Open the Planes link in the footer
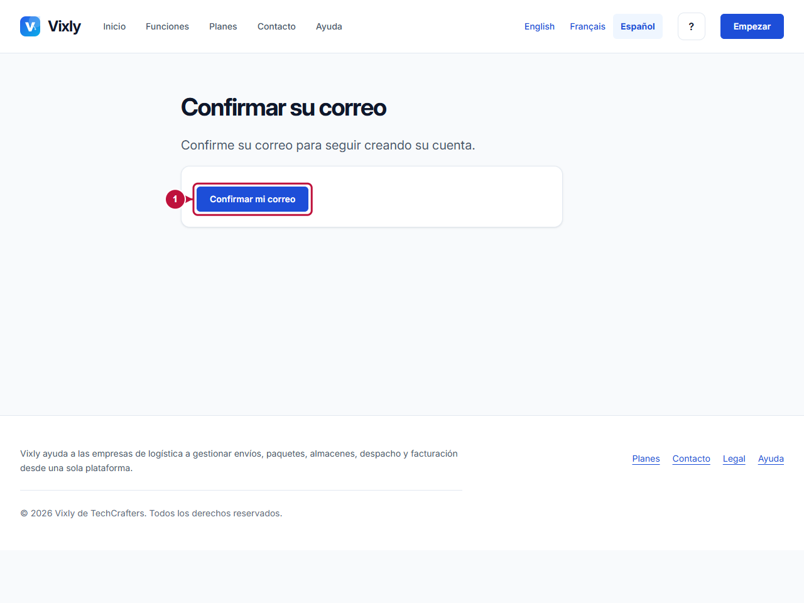 coord(646,459)
